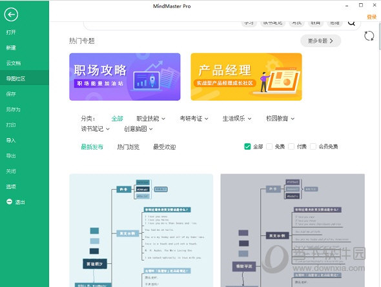Viewport: 381px width, 287px height.
Task: Click the 登录 login link
Action: click(x=371, y=17)
